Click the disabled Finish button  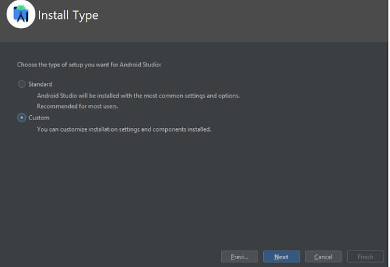pyautogui.click(x=366, y=257)
